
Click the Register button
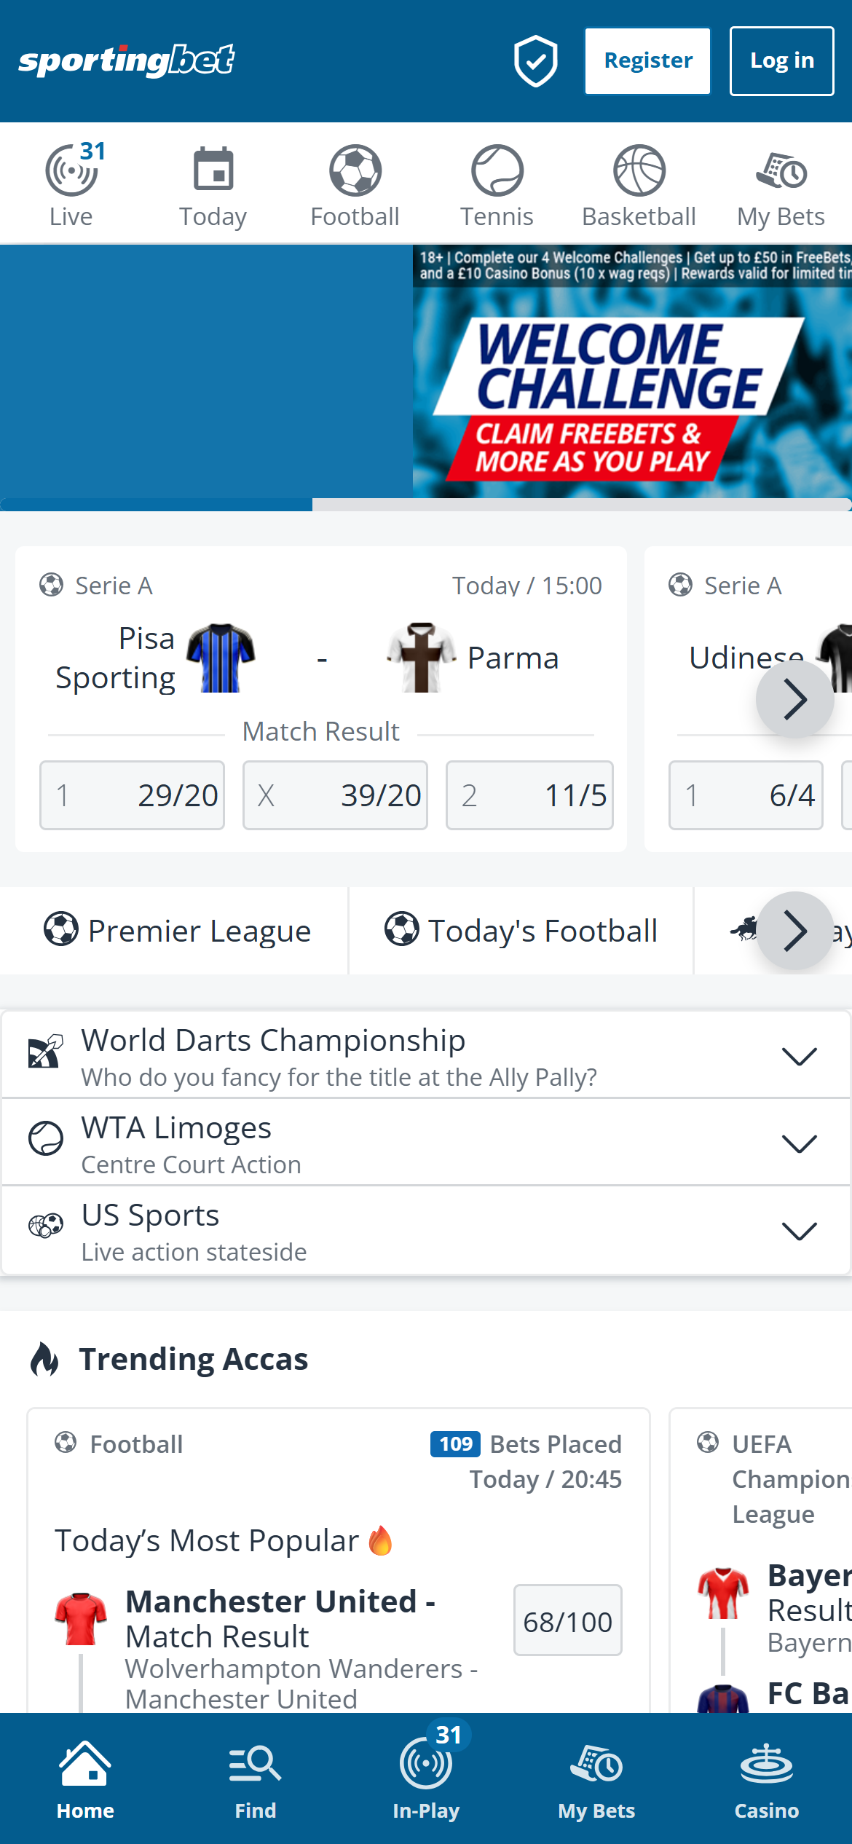tap(647, 60)
